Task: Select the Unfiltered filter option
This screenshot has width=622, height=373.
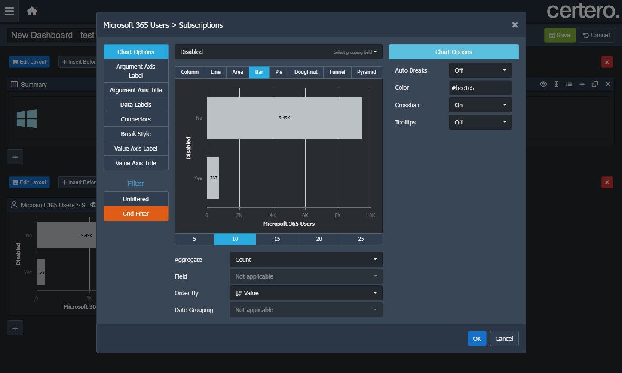Action: coord(135,199)
